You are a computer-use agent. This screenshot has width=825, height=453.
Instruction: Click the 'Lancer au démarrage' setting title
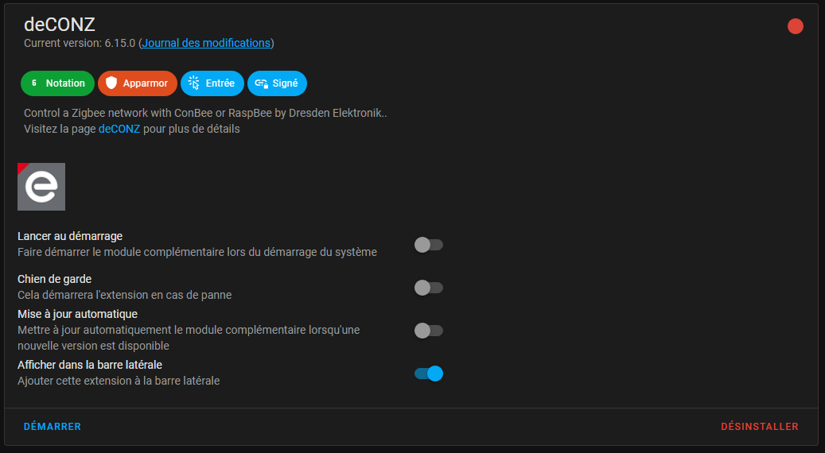point(70,236)
